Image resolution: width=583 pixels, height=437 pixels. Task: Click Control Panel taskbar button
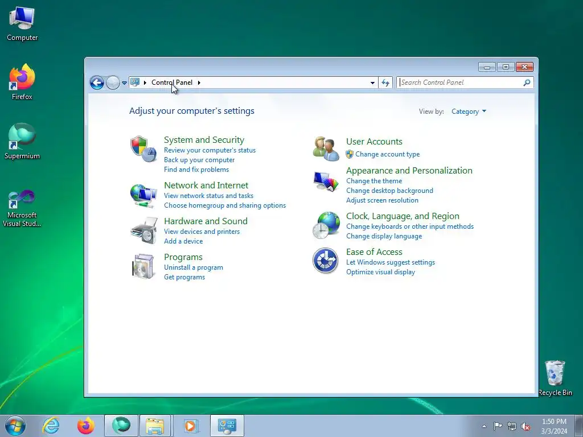tap(227, 426)
